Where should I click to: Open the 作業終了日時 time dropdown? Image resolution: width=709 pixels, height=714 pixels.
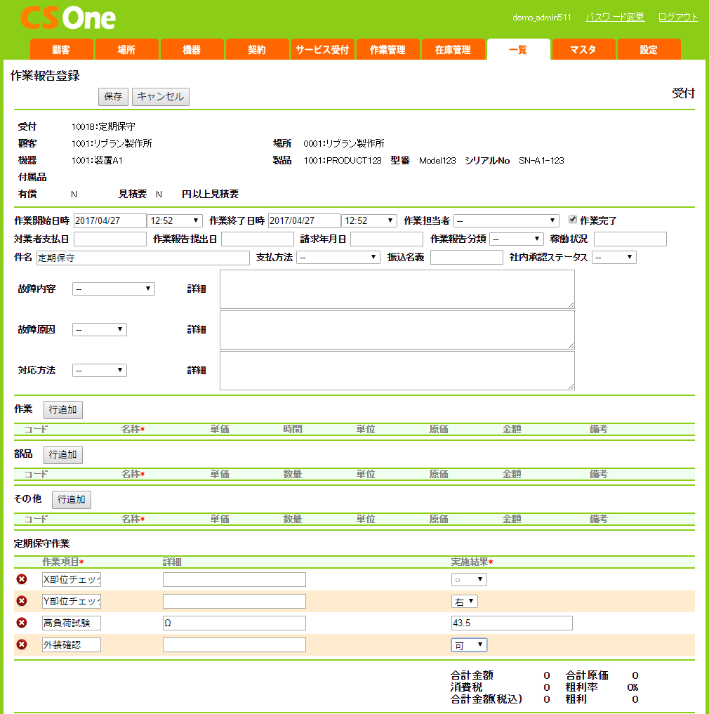coord(369,221)
